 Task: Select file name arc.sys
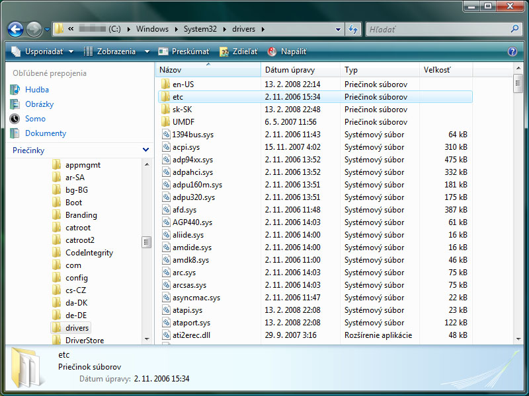point(184,273)
